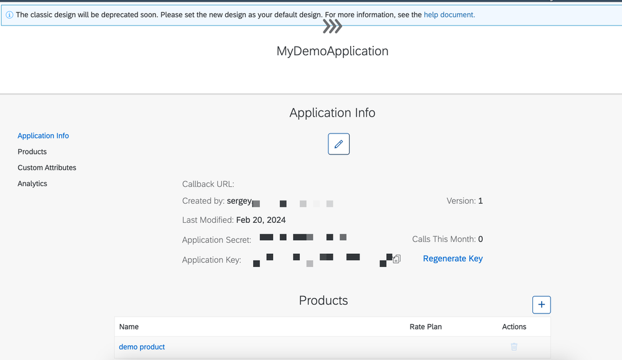Click the double-chevron collapse icon below the banner

332,26
